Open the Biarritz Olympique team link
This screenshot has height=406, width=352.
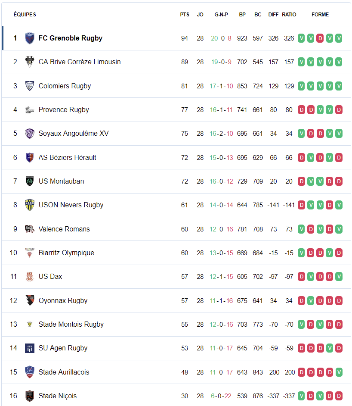coord(66,253)
